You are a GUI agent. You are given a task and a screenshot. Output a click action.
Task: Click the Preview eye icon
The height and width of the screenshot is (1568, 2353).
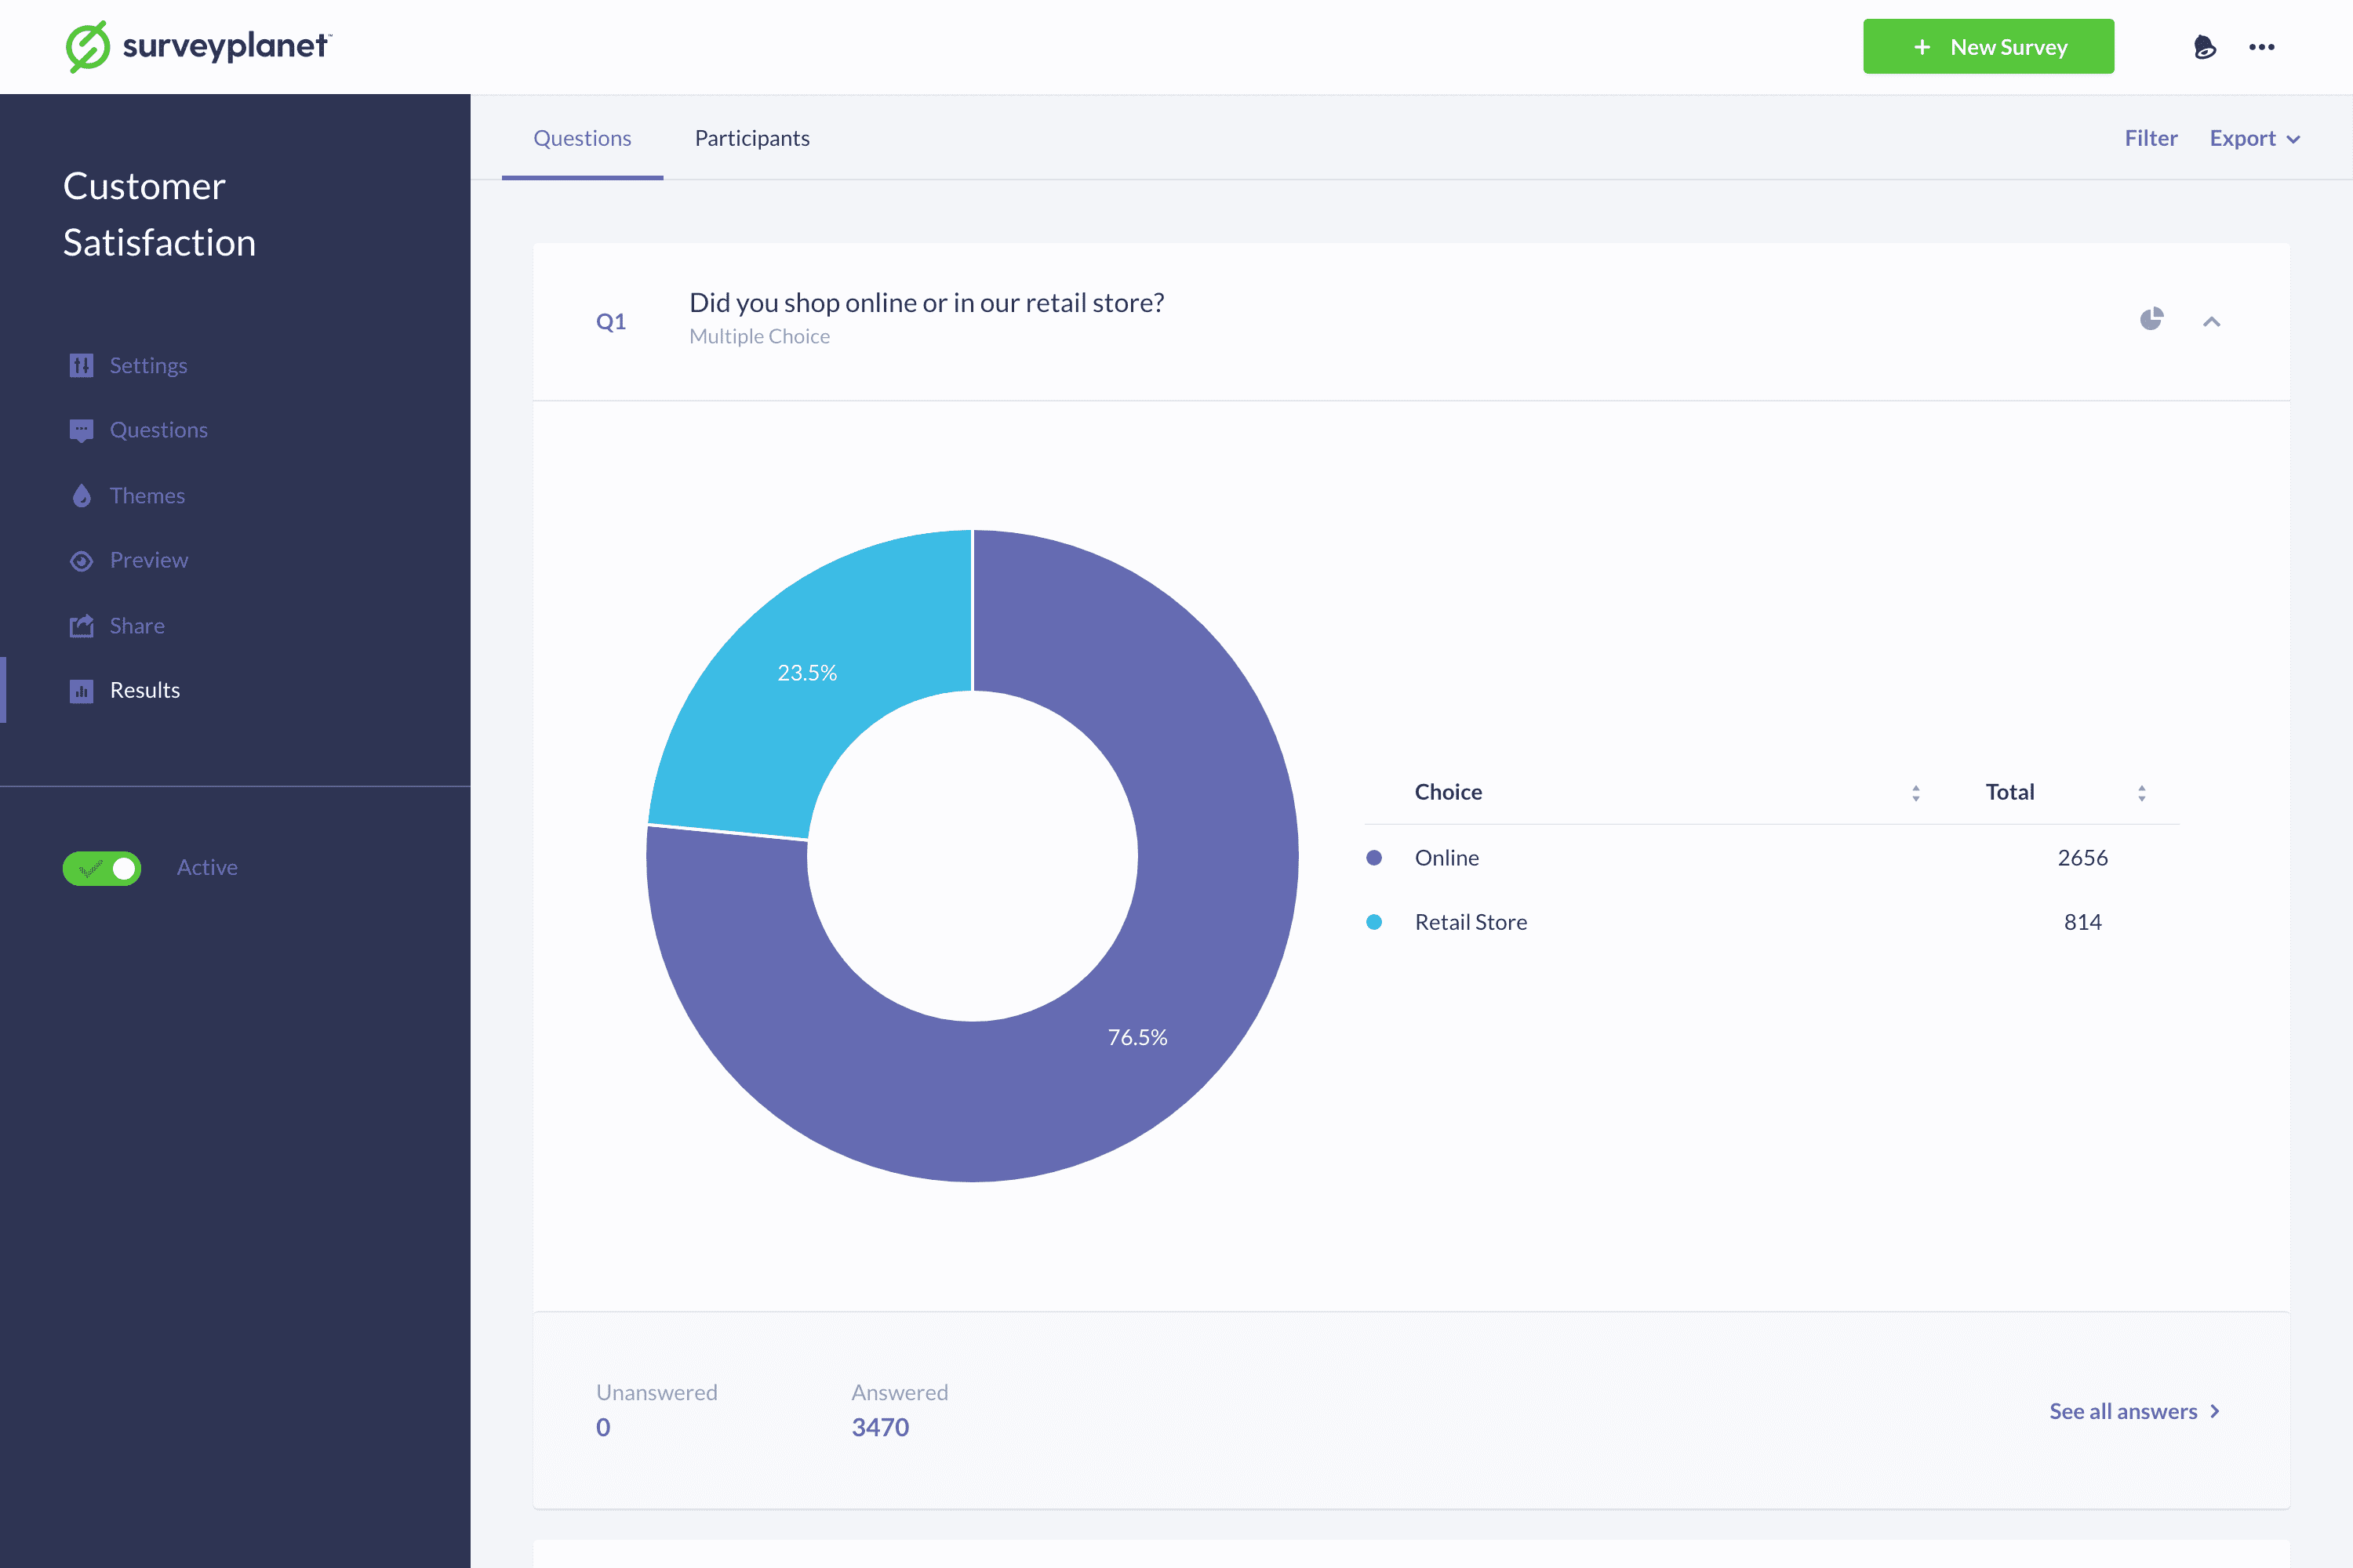coord(81,560)
